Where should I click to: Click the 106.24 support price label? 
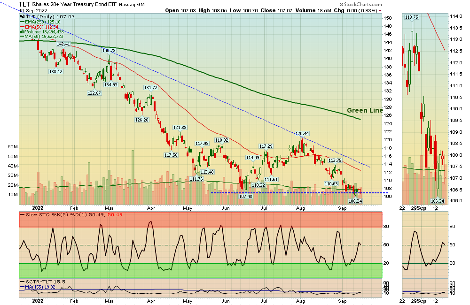coord(355,200)
